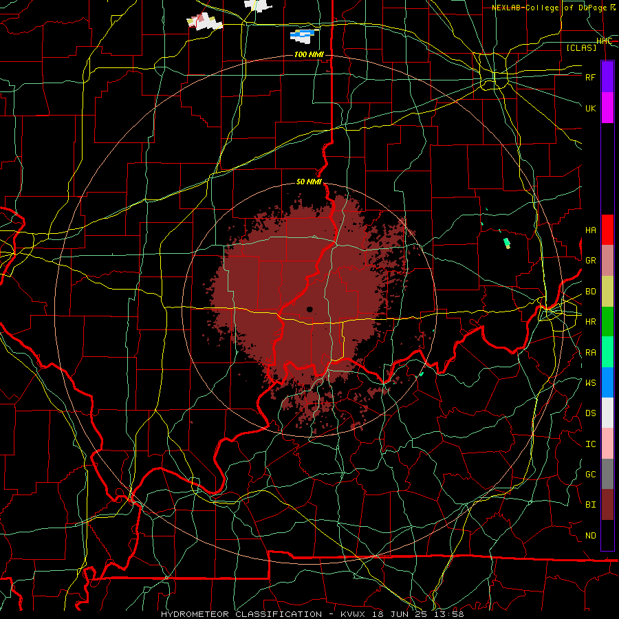Click the Hydrometeor Classification KVWX caption

312,614
